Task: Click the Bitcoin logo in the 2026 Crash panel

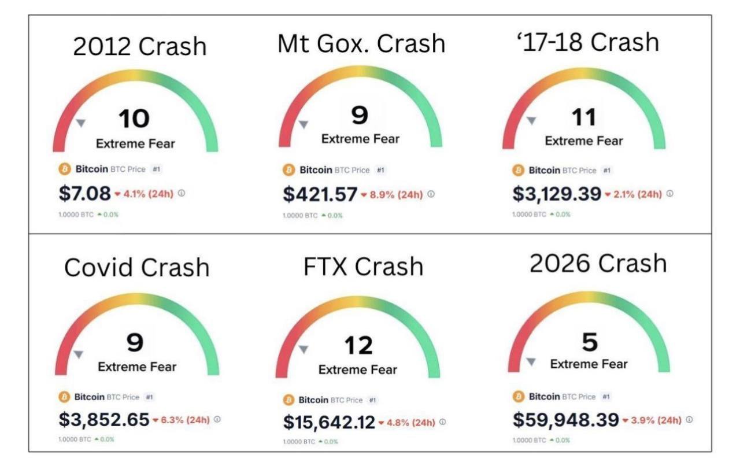Action: [518, 397]
